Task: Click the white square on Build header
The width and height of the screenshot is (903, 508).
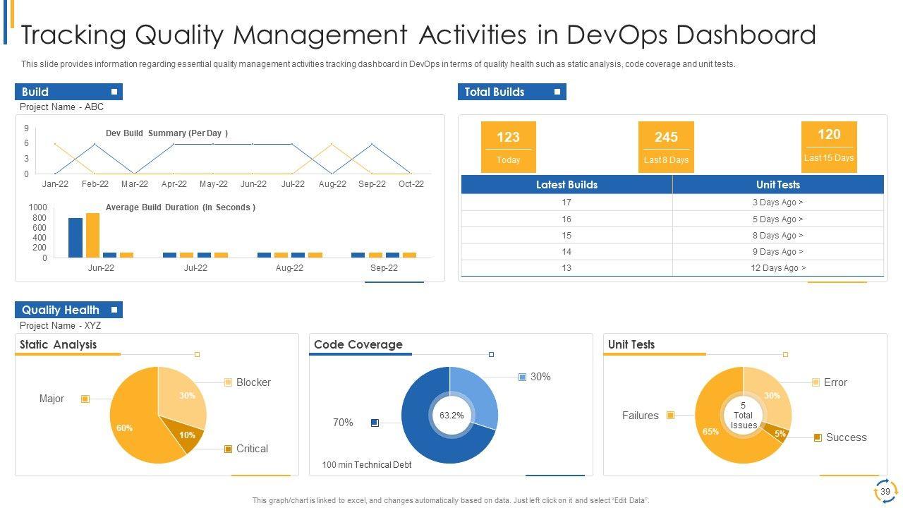Action: tap(114, 92)
